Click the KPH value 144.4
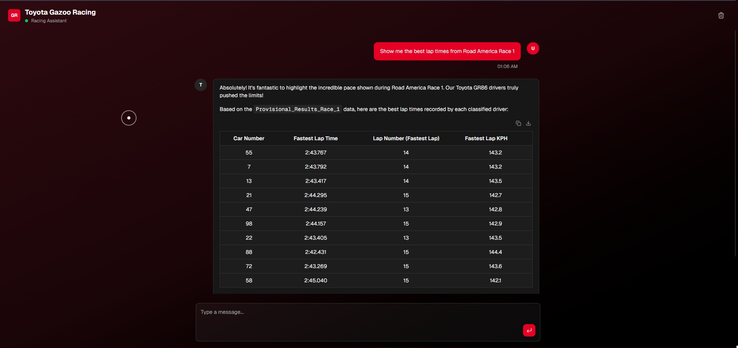738x348 pixels. (x=495, y=252)
